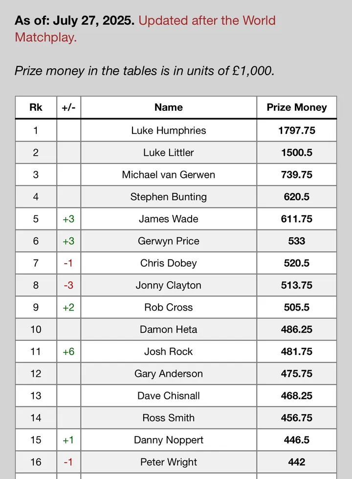Image resolution: width=352 pixels, height=479 pixels.
Task: Click Chris Dobey's -1 rank change
Action: click(x=68, y=263)
